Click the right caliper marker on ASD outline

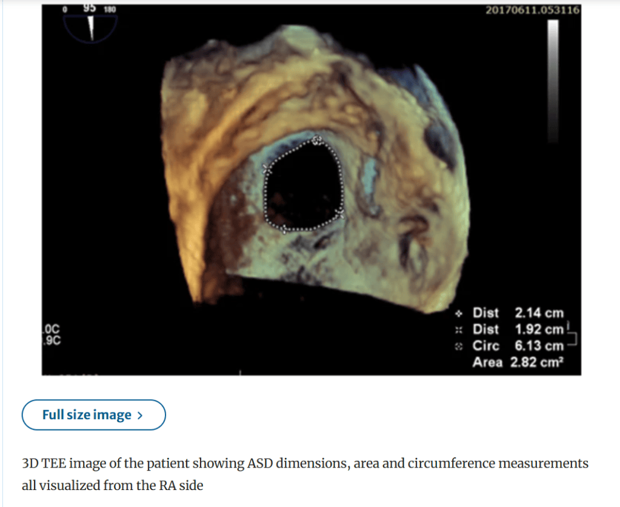339,214
